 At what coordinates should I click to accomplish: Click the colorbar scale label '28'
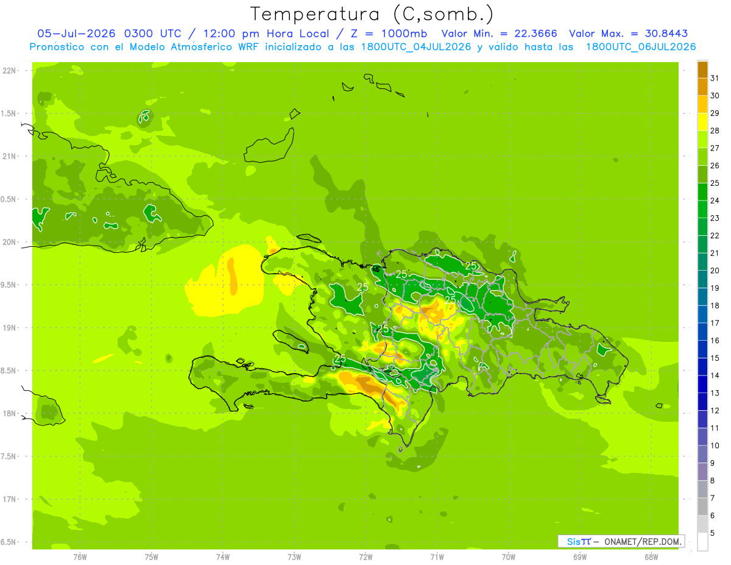715,130
